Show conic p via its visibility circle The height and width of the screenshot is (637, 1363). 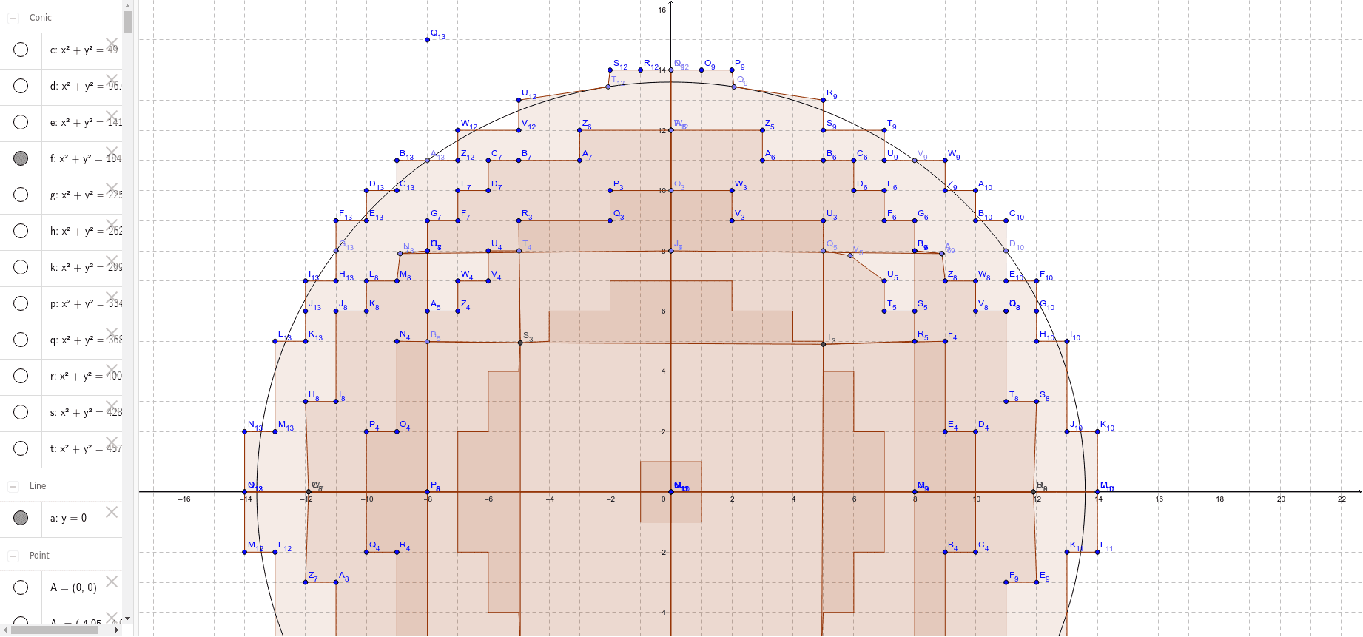pyautogui.click(x=21, y=303)
